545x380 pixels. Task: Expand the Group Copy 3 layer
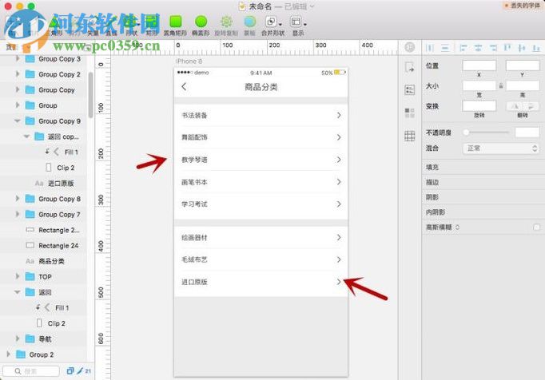point(18,59)
